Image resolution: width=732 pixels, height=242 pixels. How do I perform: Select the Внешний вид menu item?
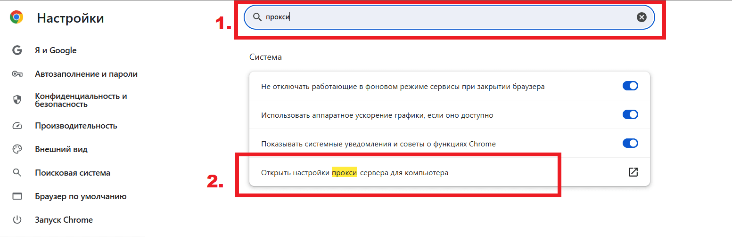tap(61, 149)
